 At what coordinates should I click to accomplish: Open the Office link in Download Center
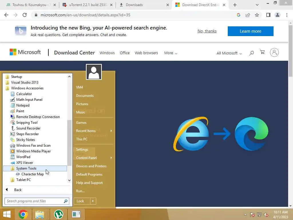(125, 53)
